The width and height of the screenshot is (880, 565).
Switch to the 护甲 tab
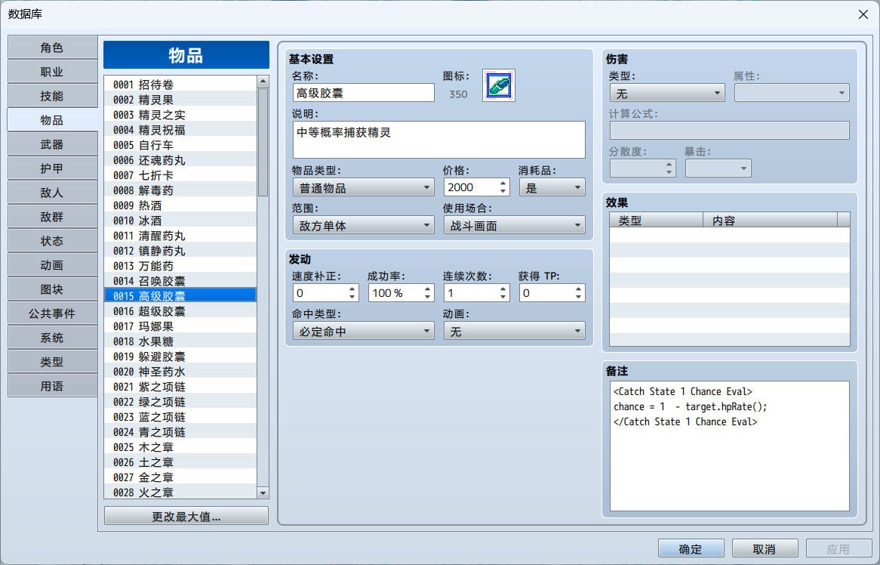point(52,168)
